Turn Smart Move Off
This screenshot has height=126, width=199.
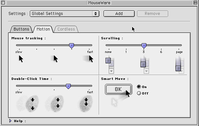(139, 93)
